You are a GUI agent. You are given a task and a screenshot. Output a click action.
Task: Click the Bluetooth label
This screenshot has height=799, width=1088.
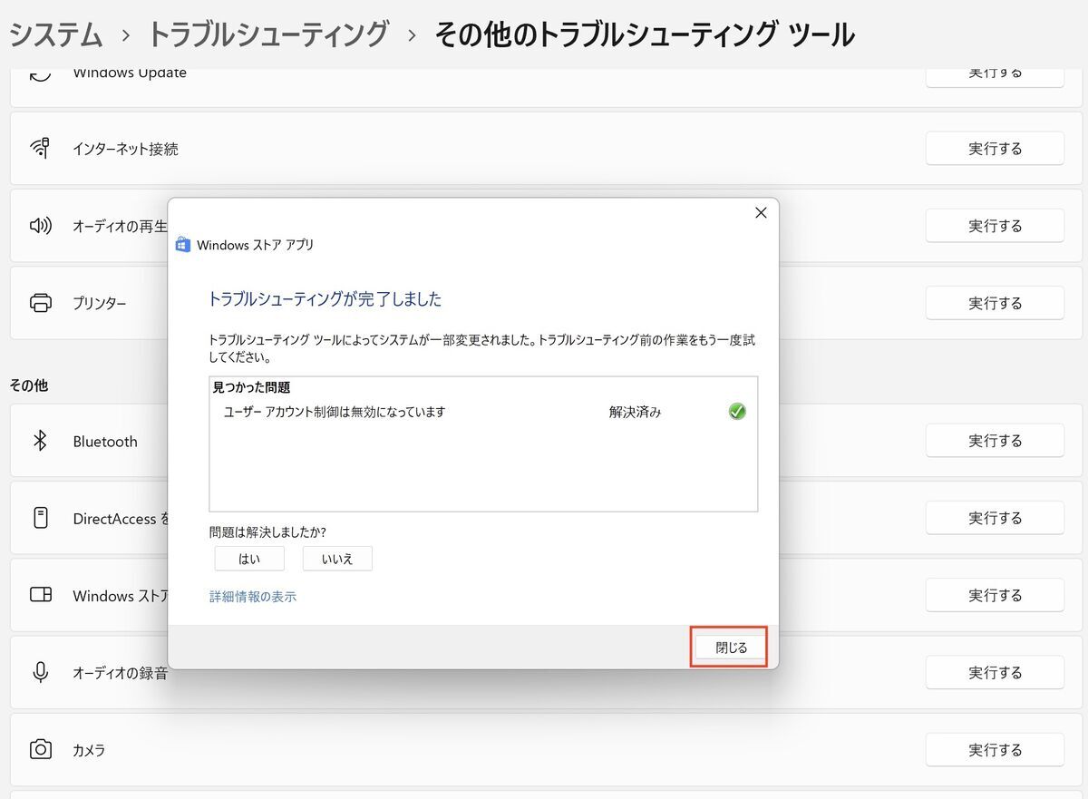pyautogui.click(x=105, y=442)
